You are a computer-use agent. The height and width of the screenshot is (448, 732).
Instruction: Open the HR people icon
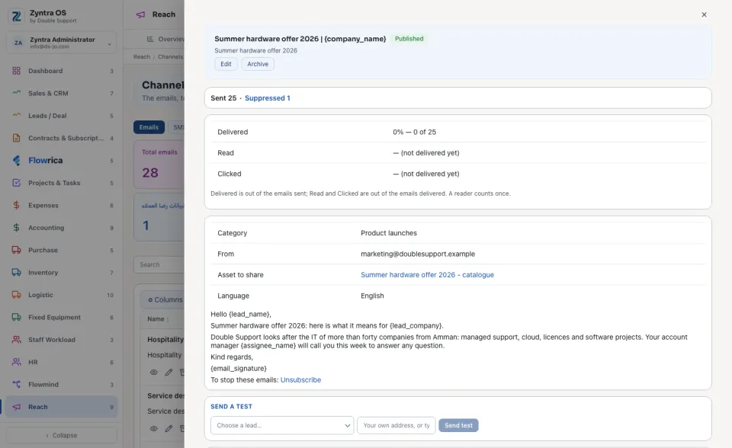pyautogui.click(x=16, y=362)
